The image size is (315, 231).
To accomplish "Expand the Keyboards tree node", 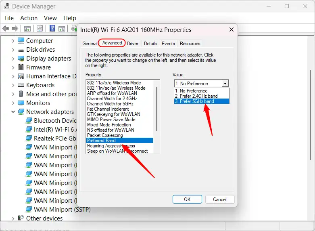I will [13, 85].
